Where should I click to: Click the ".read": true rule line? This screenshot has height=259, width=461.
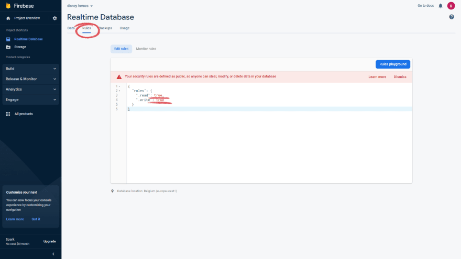pyautogui.click(x=150, y=95)
